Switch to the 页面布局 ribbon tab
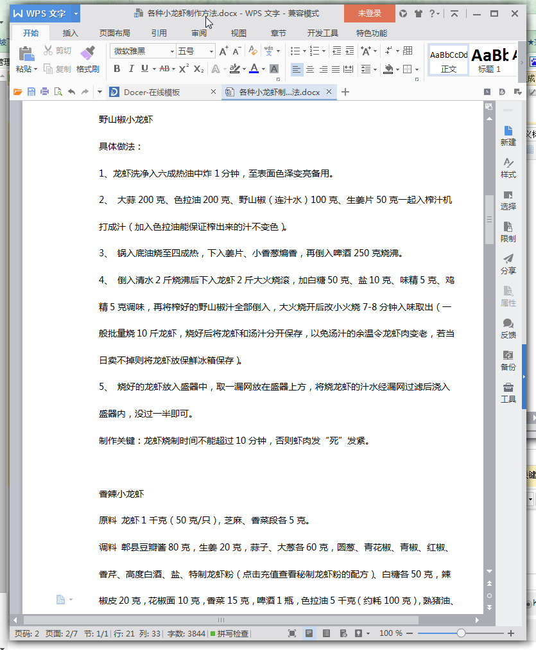Viewport: 536px width, 650px height. pyautogui.click(x=115, y=33)
